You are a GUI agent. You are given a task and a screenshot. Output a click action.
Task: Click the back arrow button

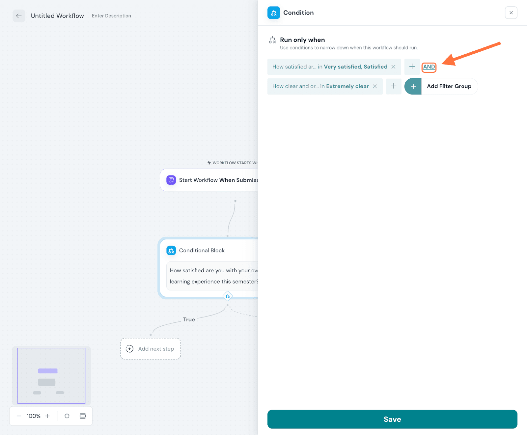pos(19,16)
